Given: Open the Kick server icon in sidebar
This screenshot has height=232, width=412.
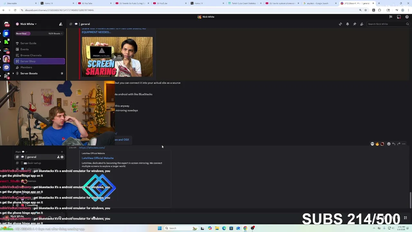Looking at the screenshot, I should coord(6,42).
